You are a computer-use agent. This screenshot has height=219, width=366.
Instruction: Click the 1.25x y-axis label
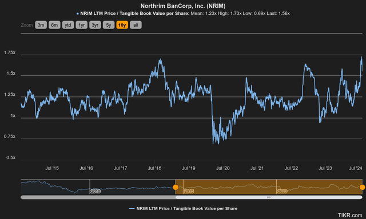10,95
